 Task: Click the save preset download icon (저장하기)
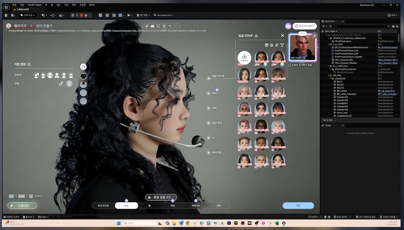click(x=244, y=57)
